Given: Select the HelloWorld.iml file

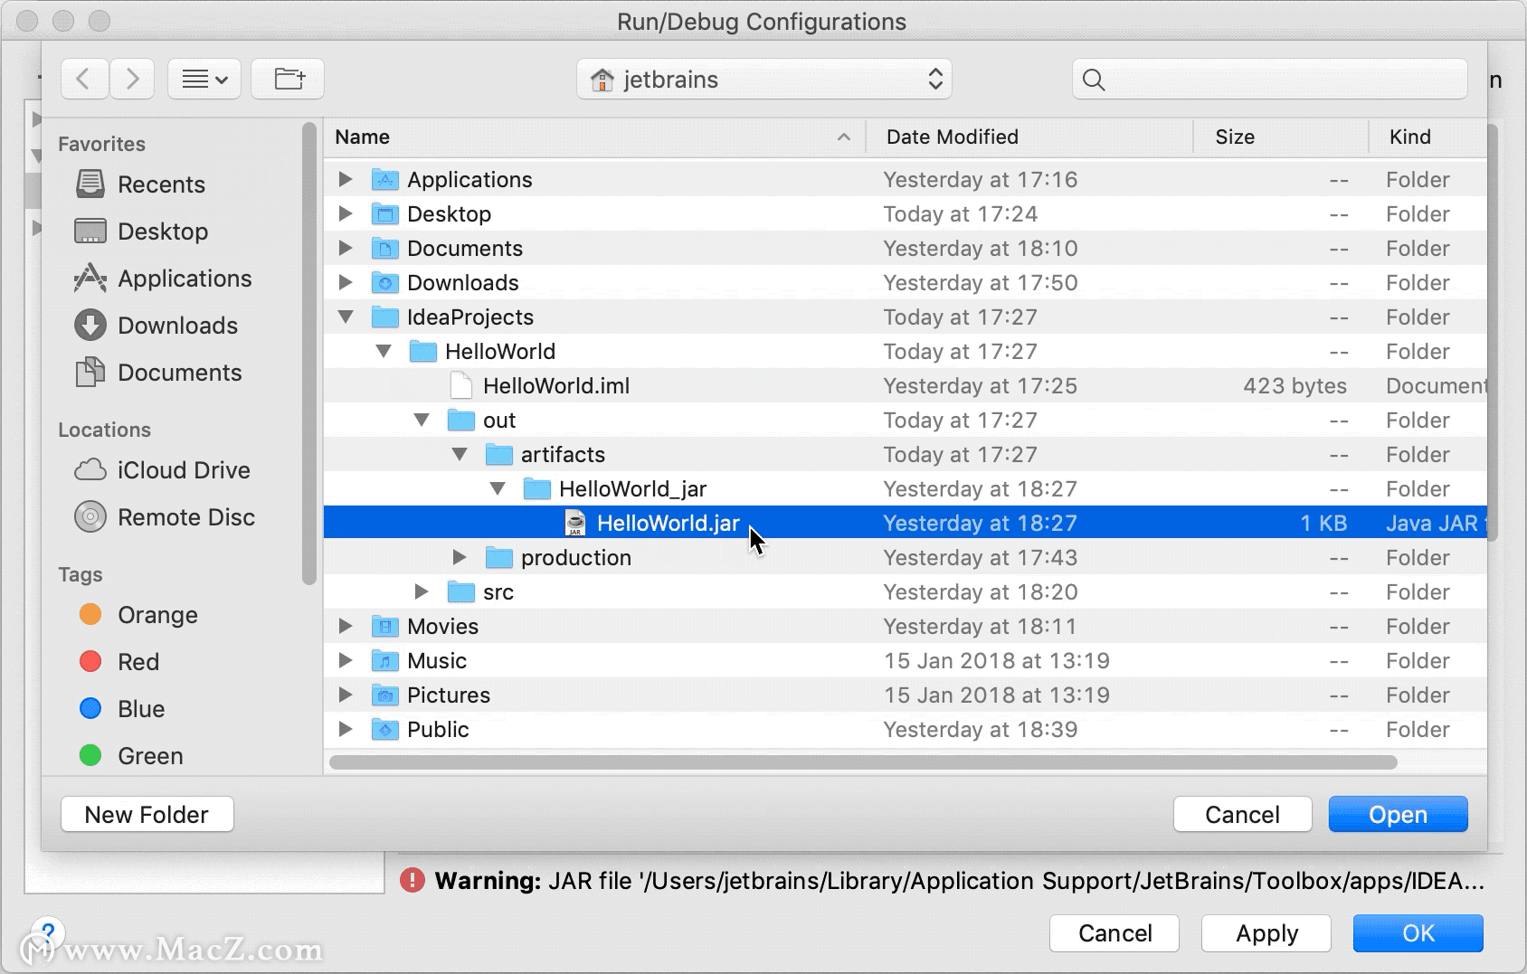Looking at the screenshot, I should point(905,385).
